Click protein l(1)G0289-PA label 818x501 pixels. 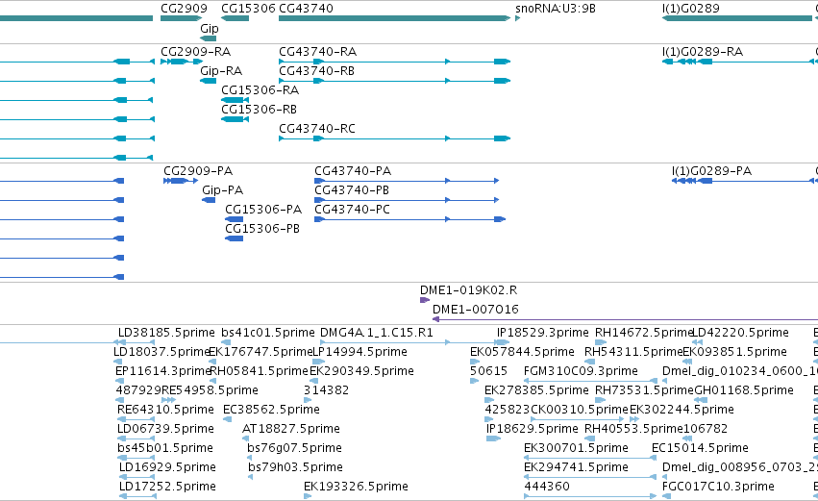click(x=711, y=171)
